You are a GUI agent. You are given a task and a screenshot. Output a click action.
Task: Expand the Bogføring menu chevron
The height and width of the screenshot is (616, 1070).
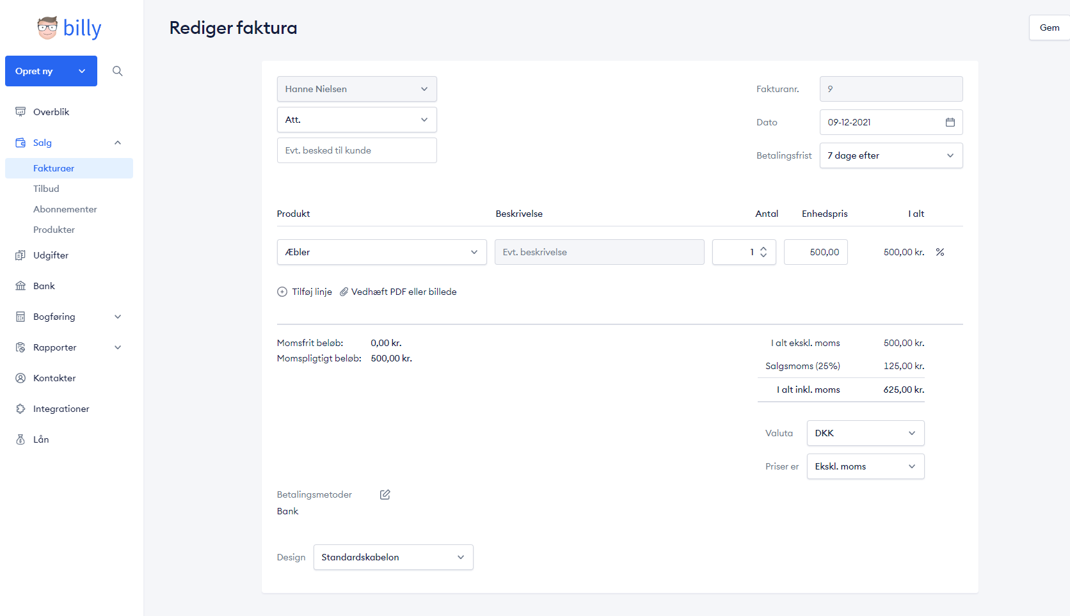pyautogui.click(x=118, y=317)
